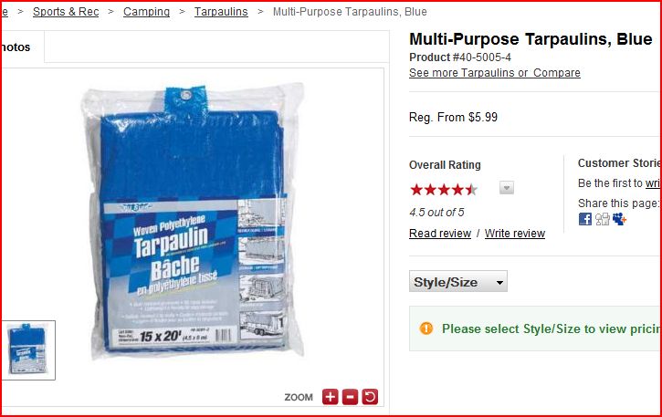Reset zoom with the red rotate icon
The width and height of the screenshot is (662, 417).
(x=370, y=397)
